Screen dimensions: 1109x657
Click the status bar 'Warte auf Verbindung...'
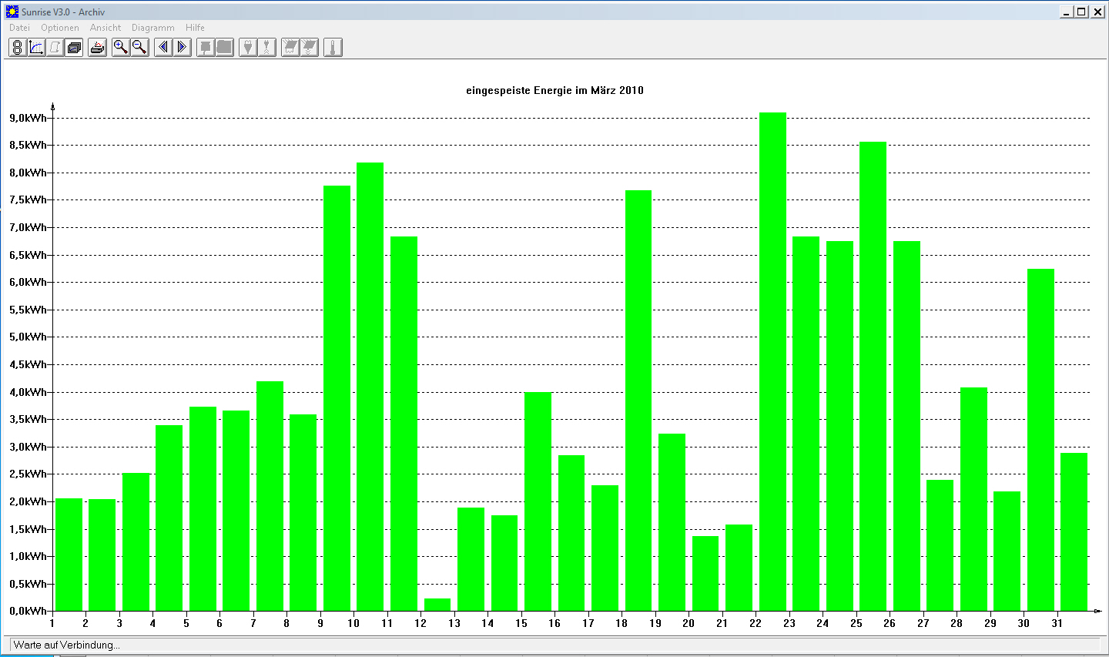(67, 645)
